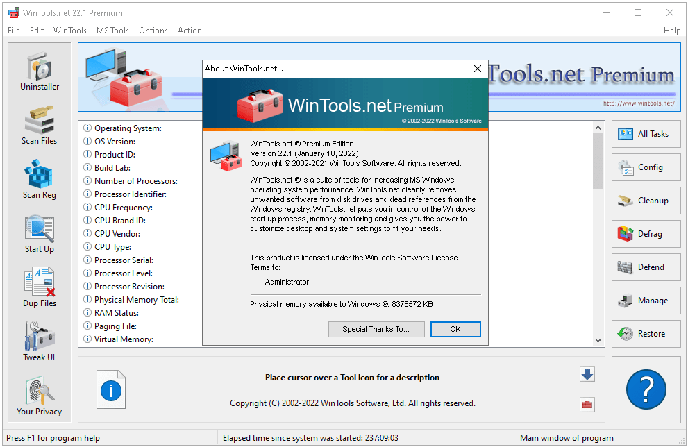688x447 pixels.
Task: Select the Processor Revision row
Action: coord(124,286)
